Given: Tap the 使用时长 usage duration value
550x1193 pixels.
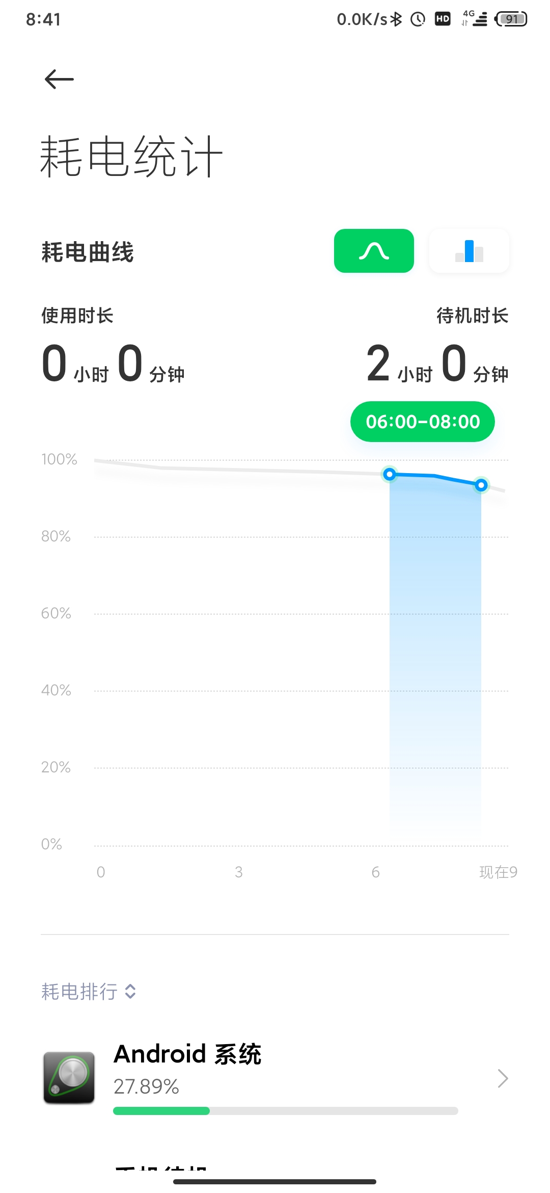Looking at the screenshot, I should tap(113, 364).
